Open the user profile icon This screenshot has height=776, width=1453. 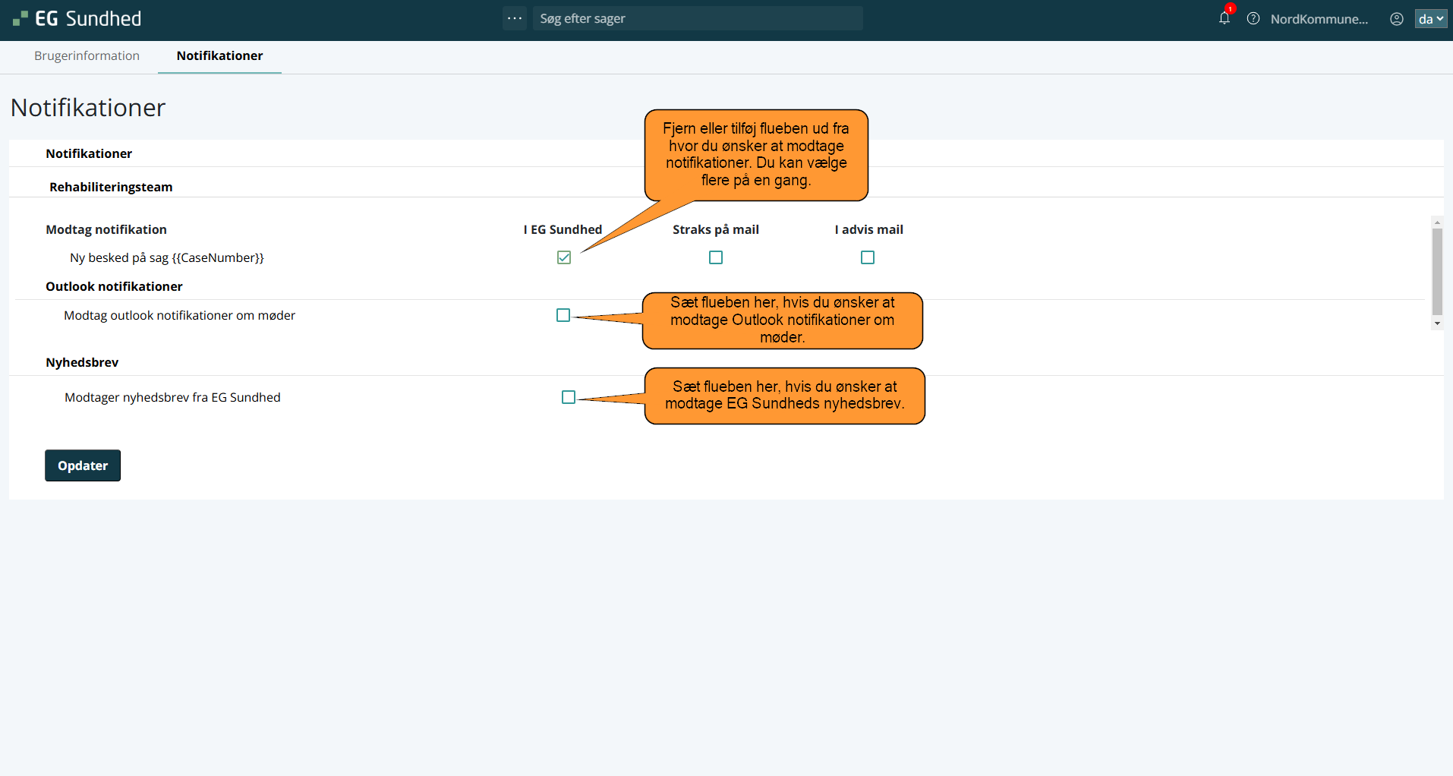pos(1396,19)
